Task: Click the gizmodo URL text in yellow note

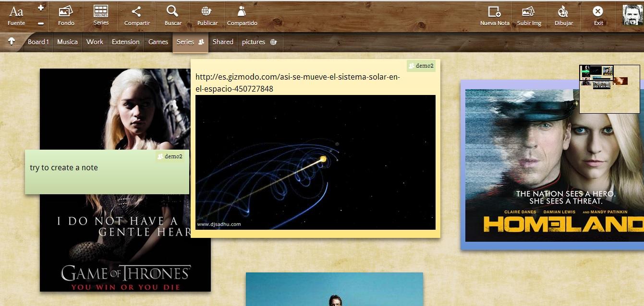Action: tap(298, 82)
